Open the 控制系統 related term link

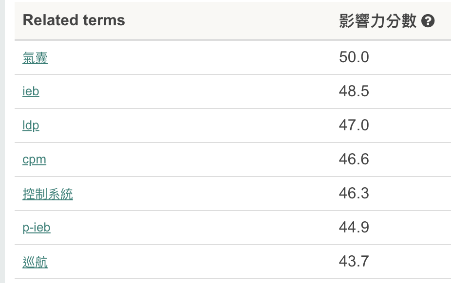pos(48,194)
